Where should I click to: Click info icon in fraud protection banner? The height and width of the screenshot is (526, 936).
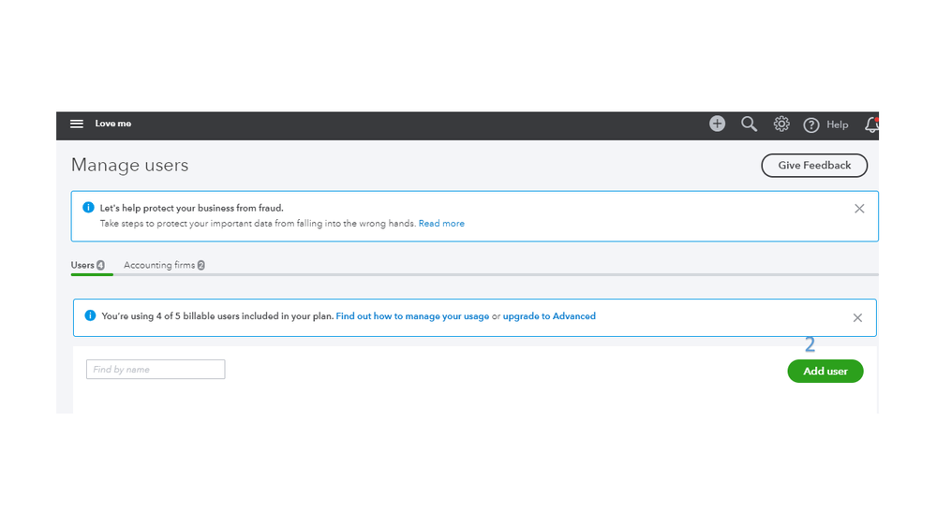[88, 208]
